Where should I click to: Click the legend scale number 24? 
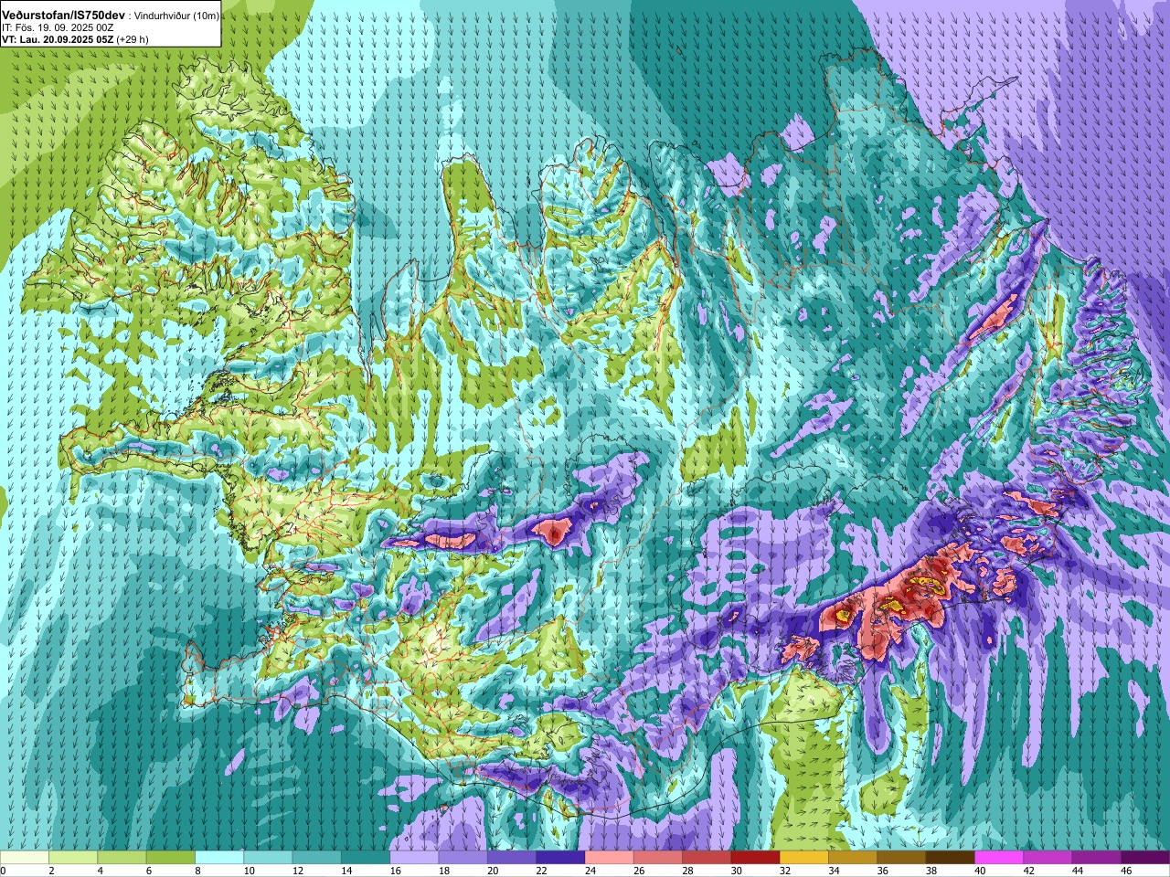click(590, 872)
